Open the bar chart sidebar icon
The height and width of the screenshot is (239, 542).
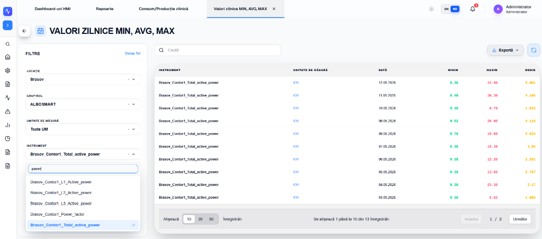click(7, 125)
